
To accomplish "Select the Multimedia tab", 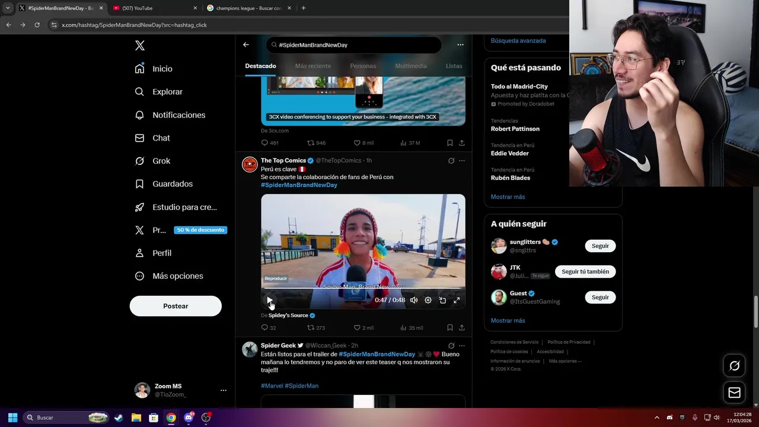I will pos(411,66).
